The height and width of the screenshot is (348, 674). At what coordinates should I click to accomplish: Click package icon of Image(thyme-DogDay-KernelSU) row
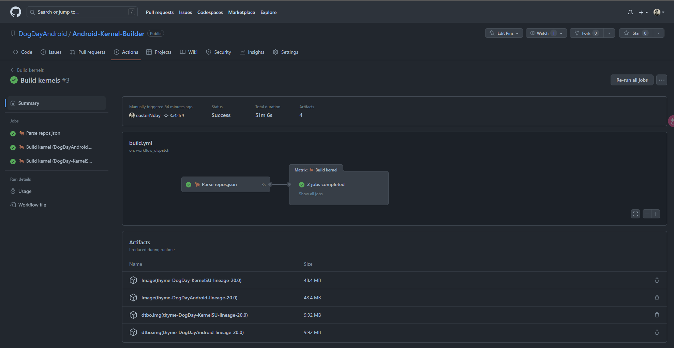(133, 280)
